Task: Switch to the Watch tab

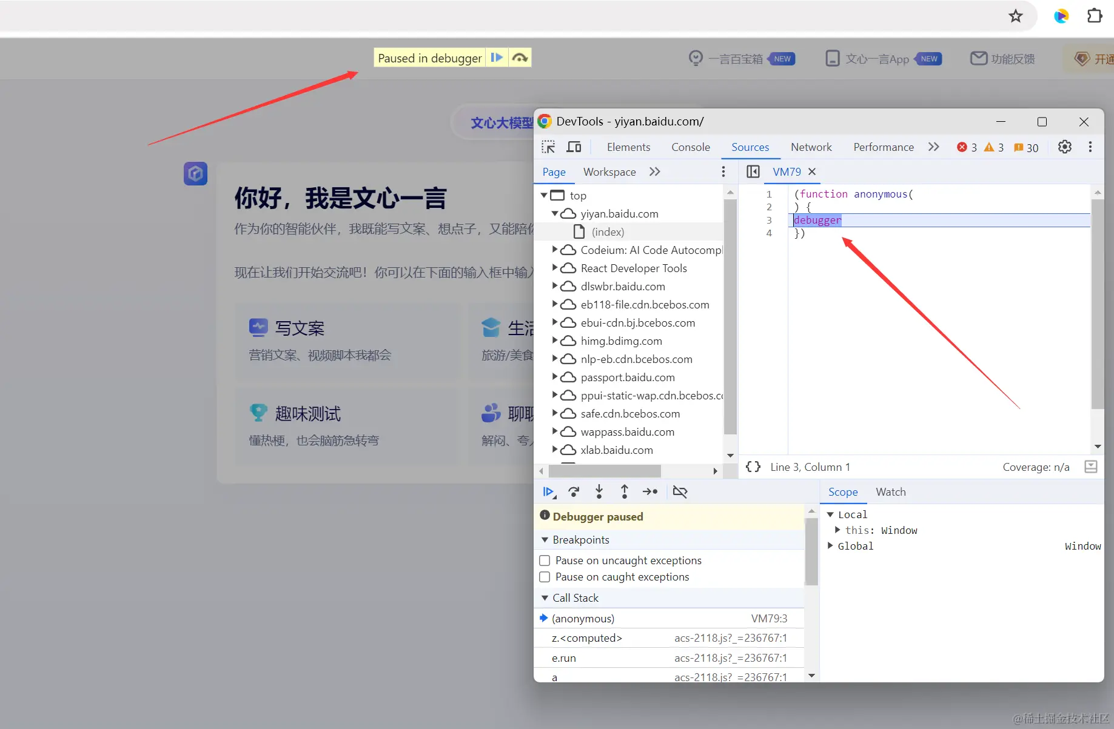Action: click(x=890, y=492)
